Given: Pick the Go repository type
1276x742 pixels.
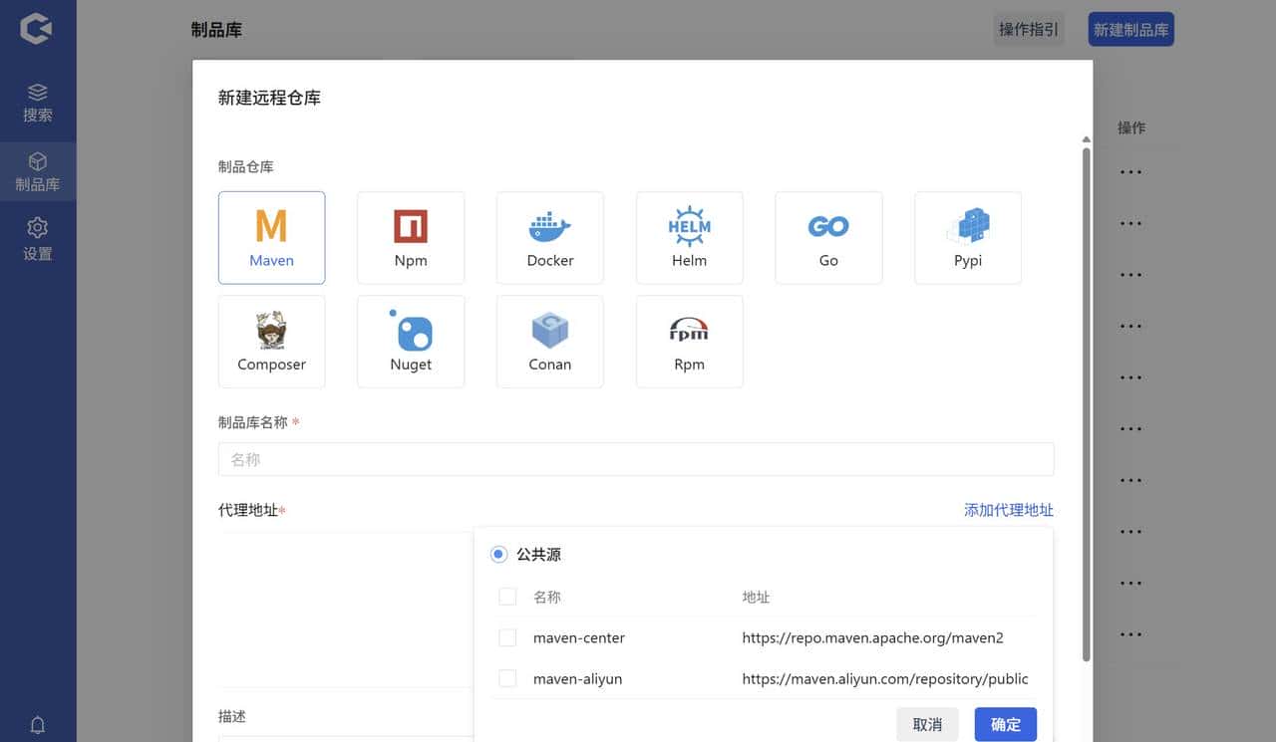Looking at the screenshot, I should (828, 237).
